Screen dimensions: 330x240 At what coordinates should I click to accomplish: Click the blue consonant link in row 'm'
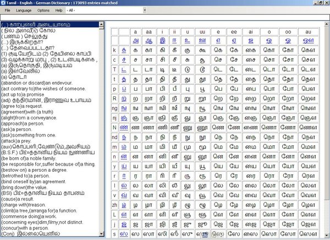point(123,147)
